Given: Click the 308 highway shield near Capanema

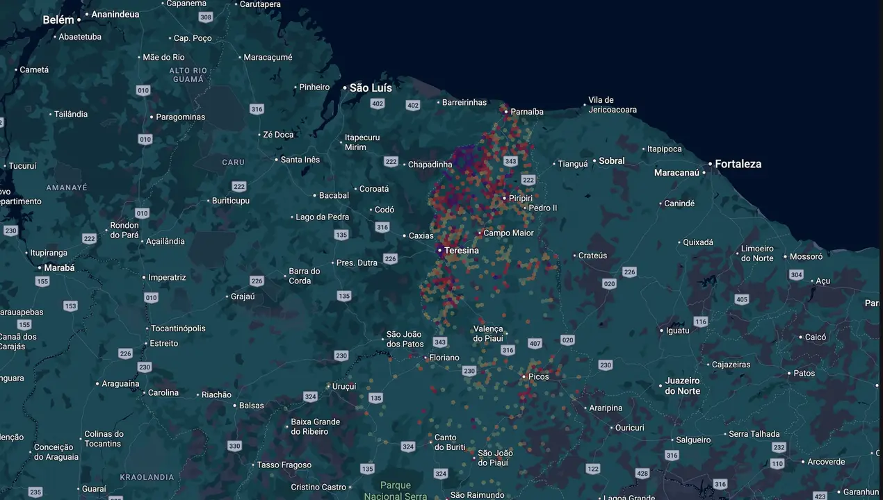Looking at the screenshot, I should (205, 17).
